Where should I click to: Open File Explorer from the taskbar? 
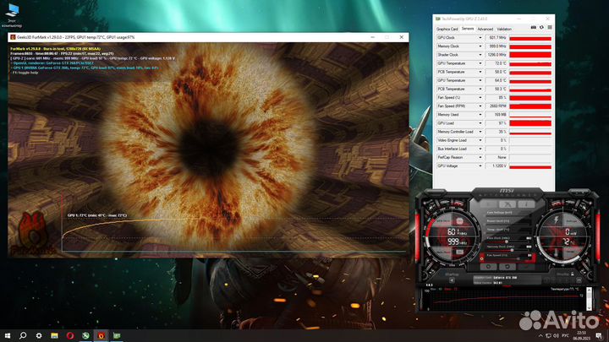tap(54, 335)
